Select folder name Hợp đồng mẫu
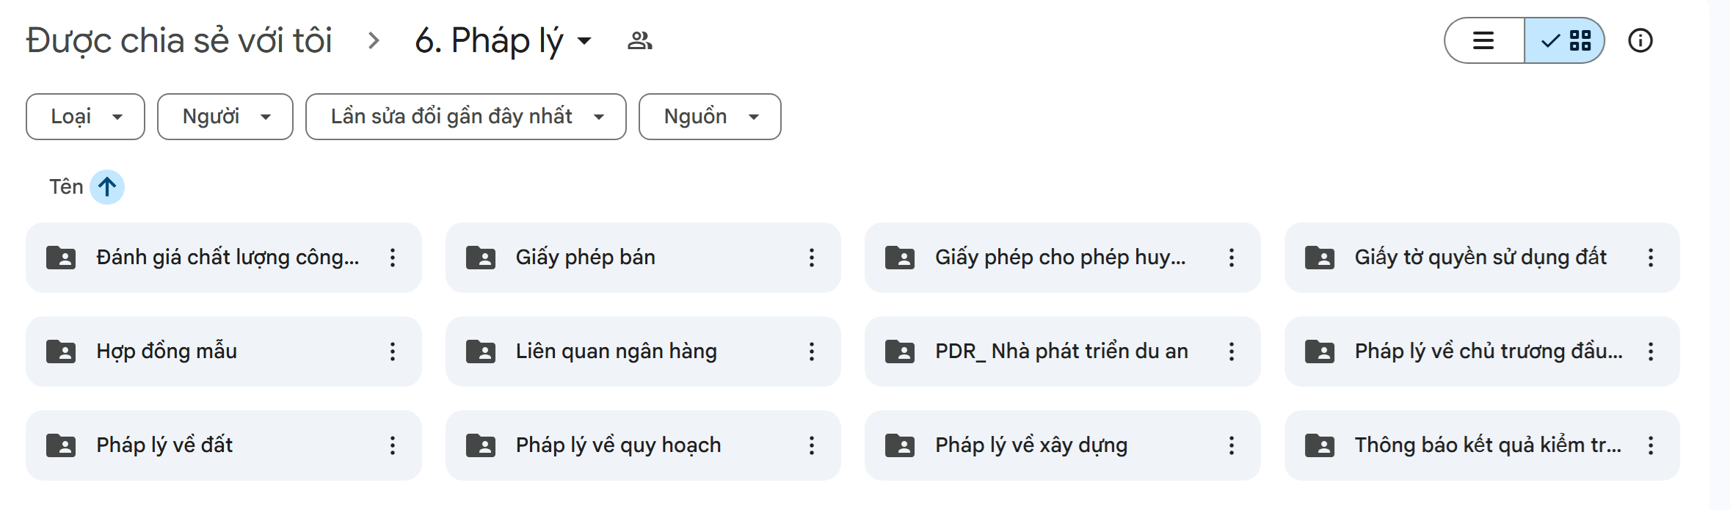 pyautogui.click(x=167, y=351)
